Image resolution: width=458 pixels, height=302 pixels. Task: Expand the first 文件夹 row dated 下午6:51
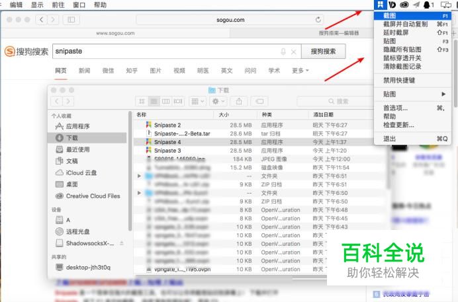point(140,176)
